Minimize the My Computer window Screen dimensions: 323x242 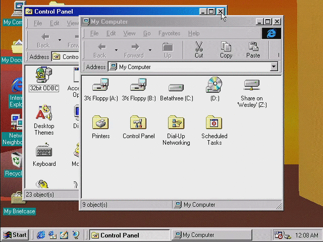click(x=259, y=22)
